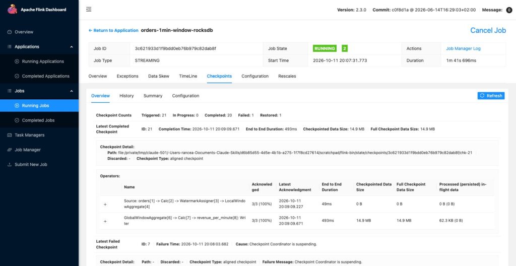516x266 pixels.
Task: Open the Job Manager Log link
Action: [x=463, y=48]
